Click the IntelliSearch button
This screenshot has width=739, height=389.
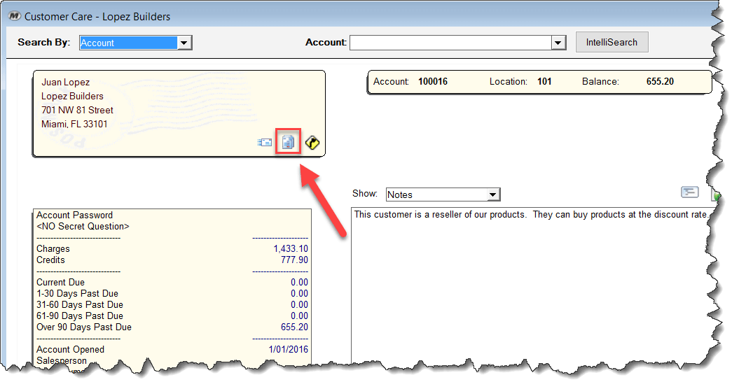tap(612, 43)
